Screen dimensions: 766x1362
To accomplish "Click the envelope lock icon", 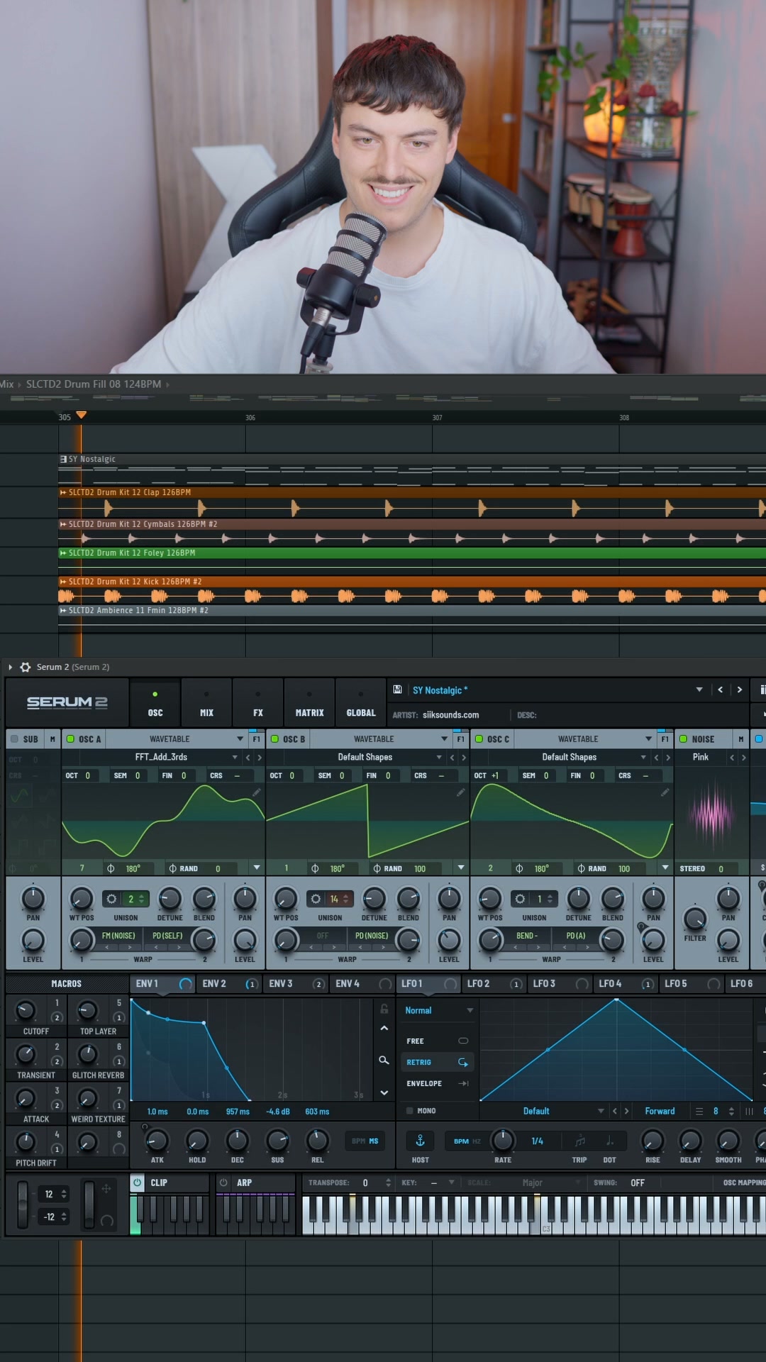I will (384, 1008).
